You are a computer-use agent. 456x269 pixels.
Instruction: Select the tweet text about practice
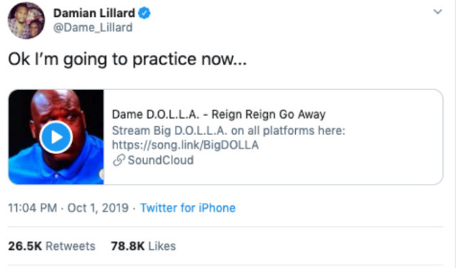pyautogui.click(x=127, y=59)
